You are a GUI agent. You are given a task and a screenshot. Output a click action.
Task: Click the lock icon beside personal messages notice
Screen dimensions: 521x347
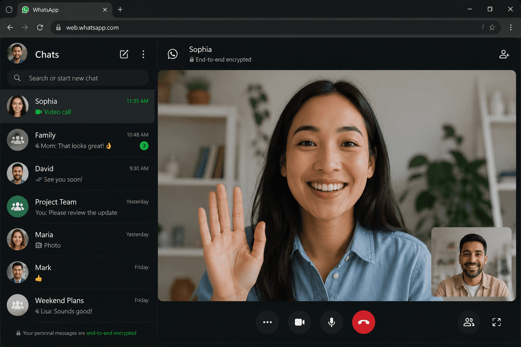[x=18, y=333]
